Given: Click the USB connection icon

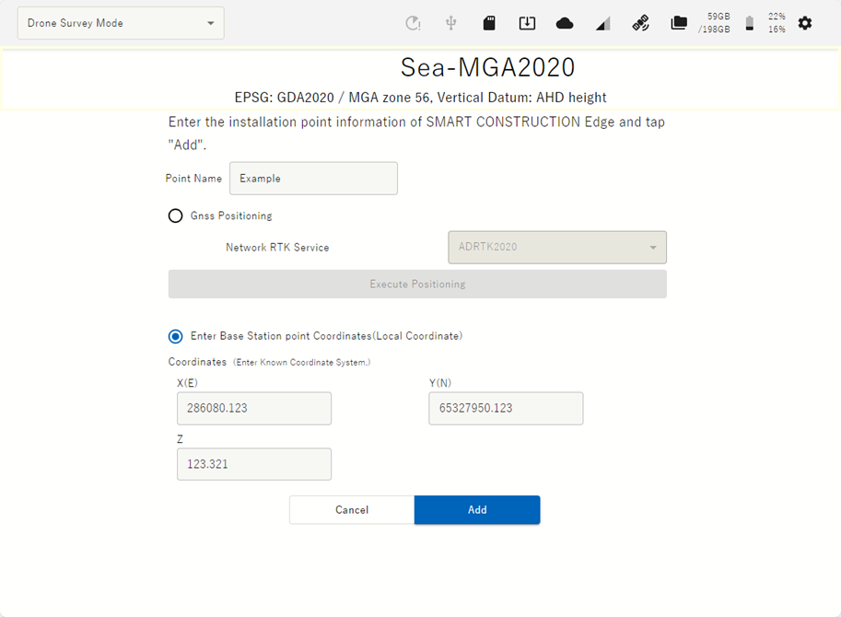Looking at the screenshot, I should [x=451, y=23].
